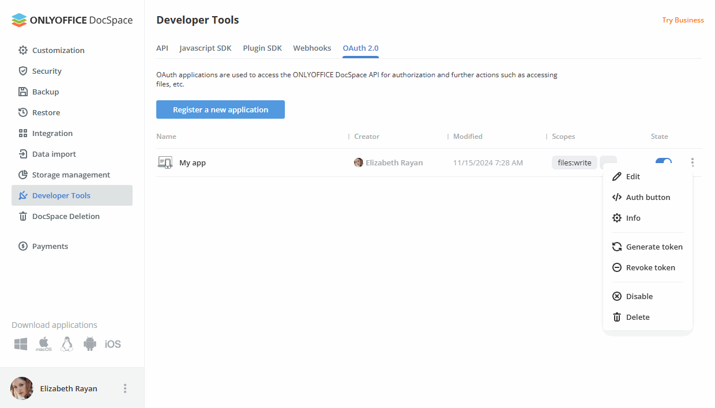Click the Edit pencil icon
Image resolution: width=715 pixels, height=408 pixels.
tap(617, 176)
